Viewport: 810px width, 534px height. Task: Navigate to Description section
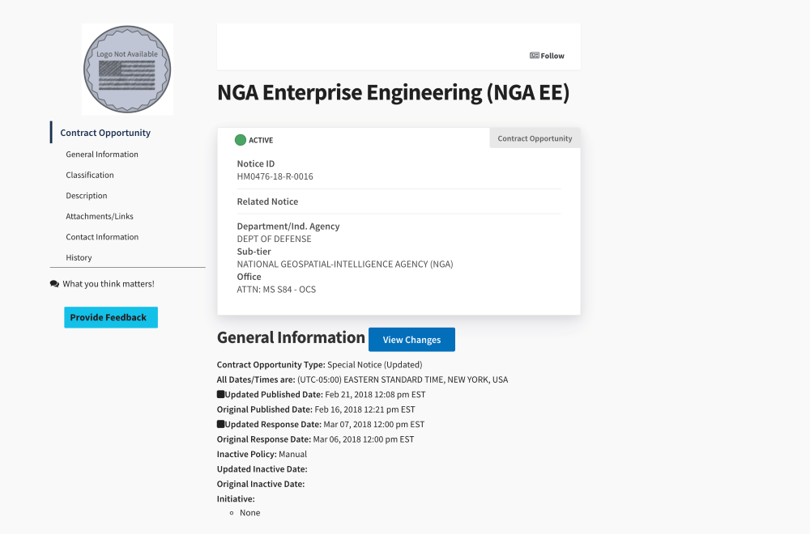tap(87, 196)
